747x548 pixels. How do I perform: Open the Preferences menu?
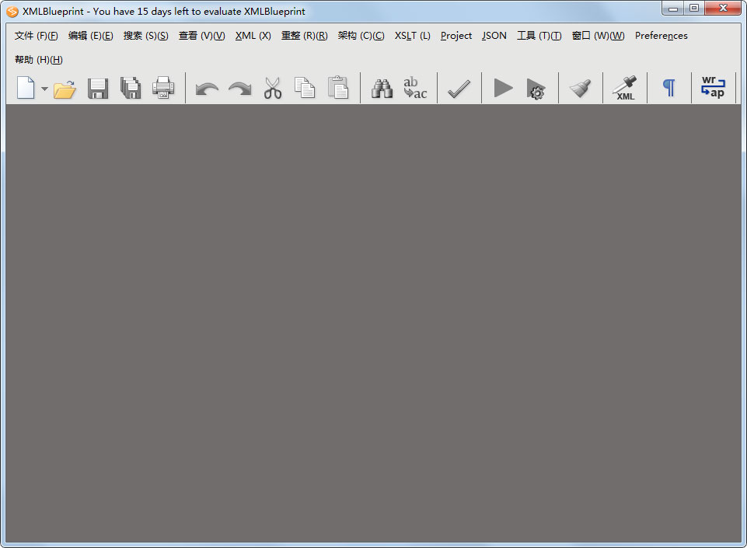pos(661,36)
